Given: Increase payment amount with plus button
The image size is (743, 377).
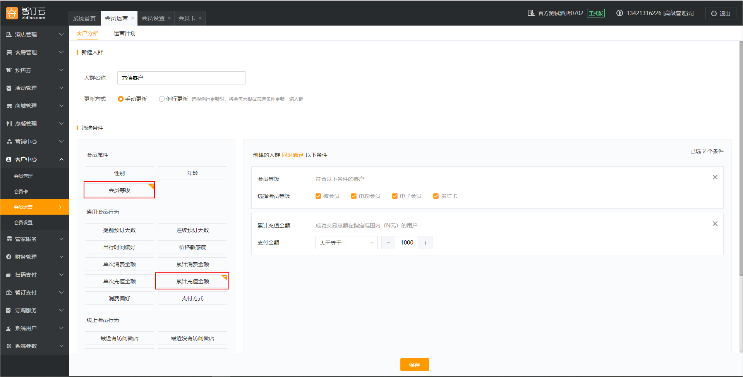Looking at the screenshot, I should click(425, 243).
